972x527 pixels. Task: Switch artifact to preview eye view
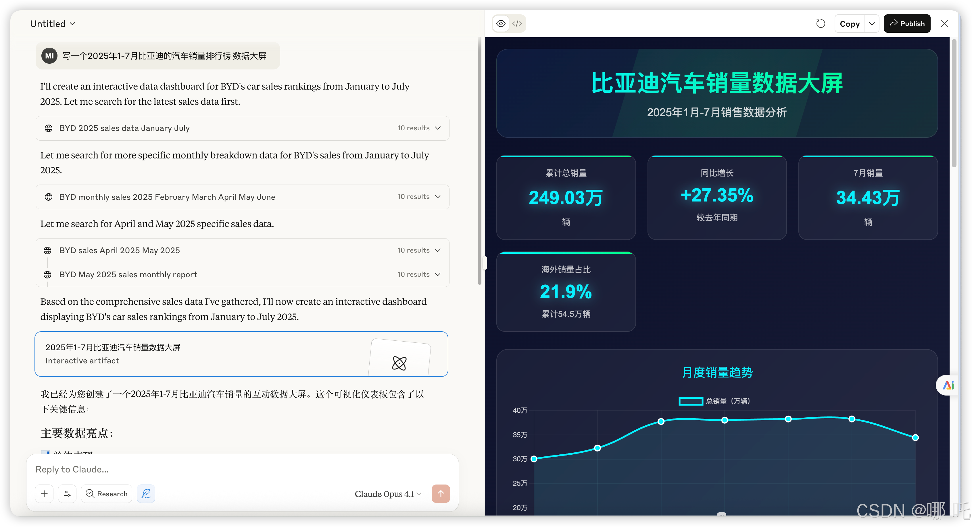501,24
